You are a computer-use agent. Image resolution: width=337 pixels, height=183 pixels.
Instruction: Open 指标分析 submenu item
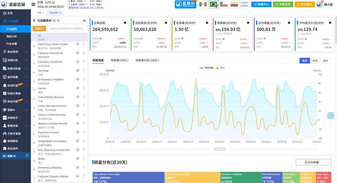[x=12, y=36]
